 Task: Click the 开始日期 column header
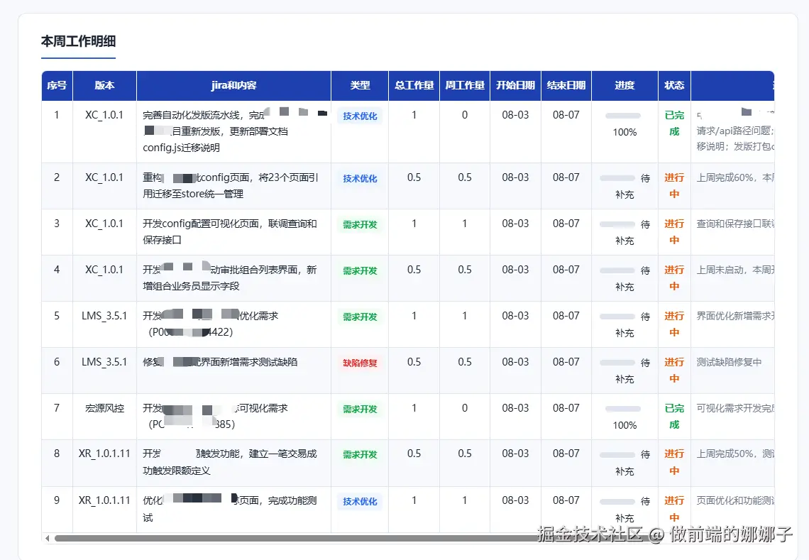[515, 85]
